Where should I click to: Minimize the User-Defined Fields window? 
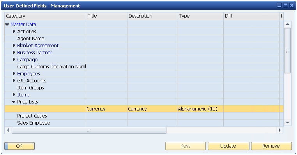pyautogui.click(x=279, y=5)
